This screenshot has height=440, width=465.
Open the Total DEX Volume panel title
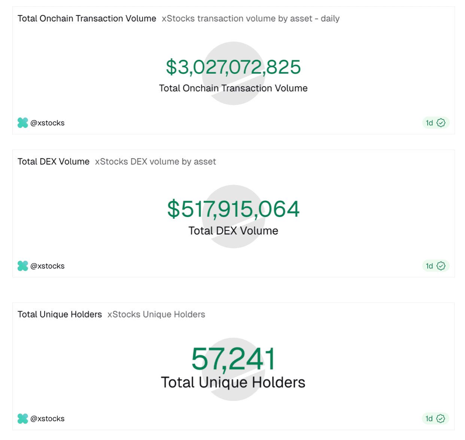click(x=54, y=162)
